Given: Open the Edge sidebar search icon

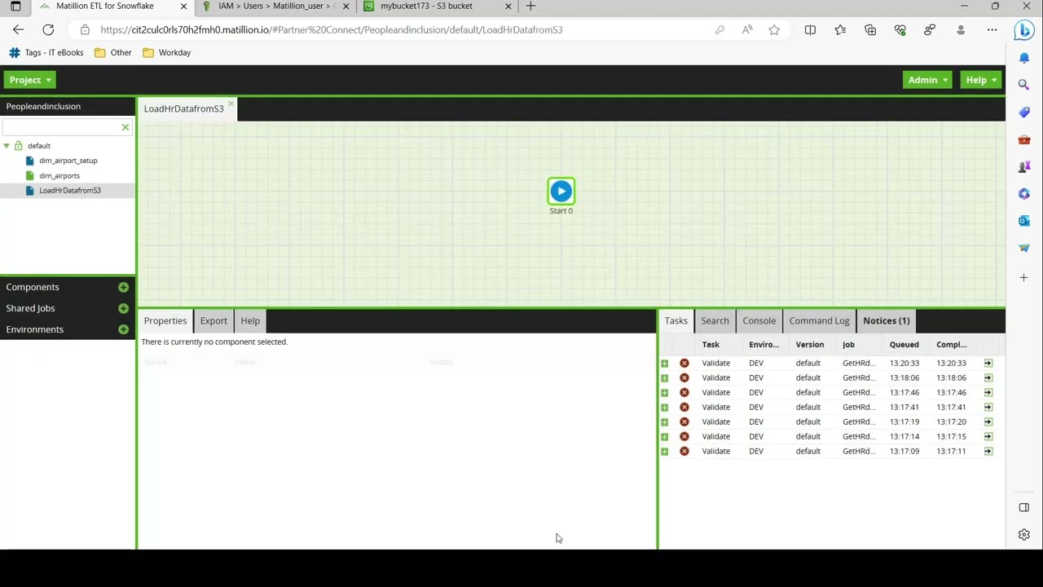Looking at the screenshot, I should pyautogui.click(x=1024, y=85).
